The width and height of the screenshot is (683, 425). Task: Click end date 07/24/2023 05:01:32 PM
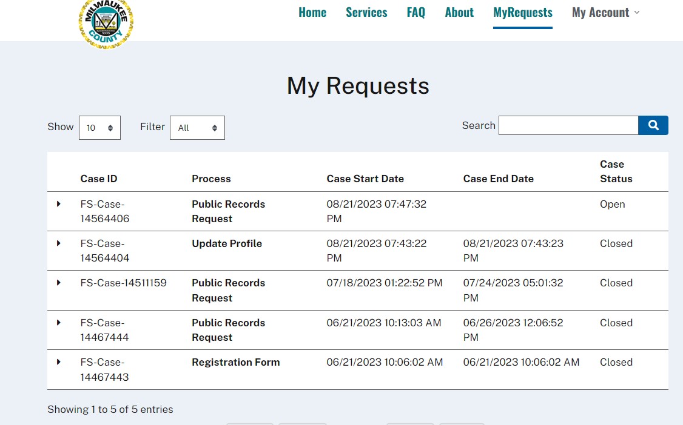(x=513, y=290)
